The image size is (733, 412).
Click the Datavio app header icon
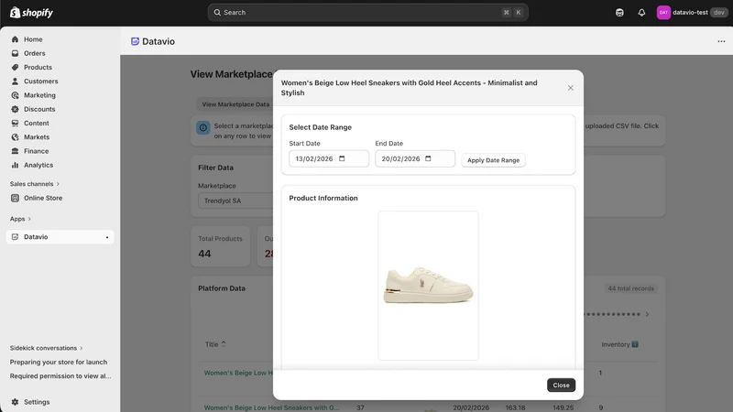tap(135, 41)
